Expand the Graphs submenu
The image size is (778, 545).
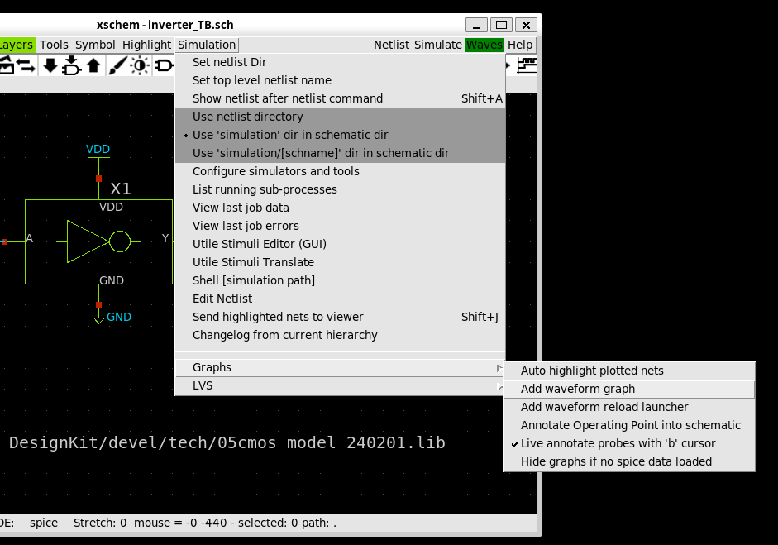tap(341, 367)
